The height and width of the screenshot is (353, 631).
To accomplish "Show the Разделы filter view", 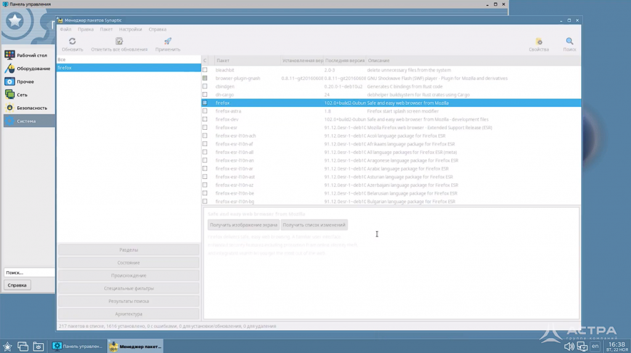I will (129, 250).
